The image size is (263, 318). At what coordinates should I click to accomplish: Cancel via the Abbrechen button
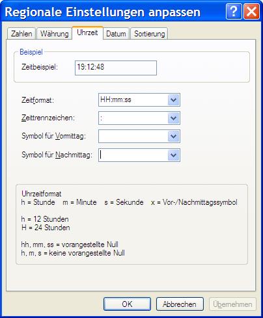180,304
